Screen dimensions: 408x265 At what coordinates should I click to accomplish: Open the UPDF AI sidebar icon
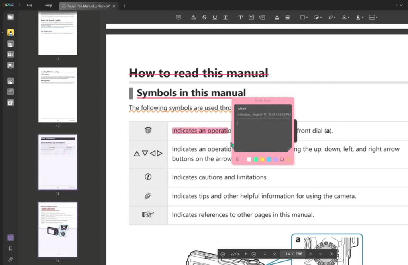coord(10,238)
